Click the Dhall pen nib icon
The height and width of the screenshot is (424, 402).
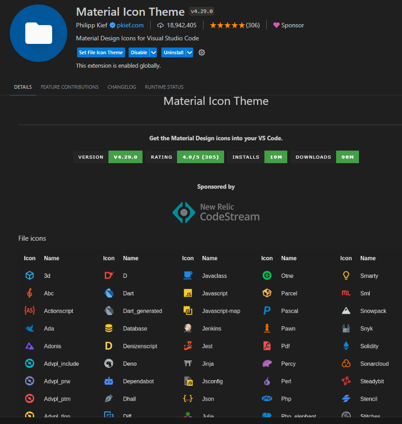pyautogui.click(x=108, y=398)
